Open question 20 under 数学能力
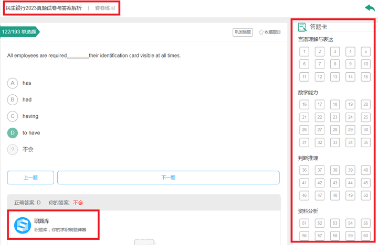Viewport: 378px width, 245px height. pyautogui.click(x=366, y=104)
